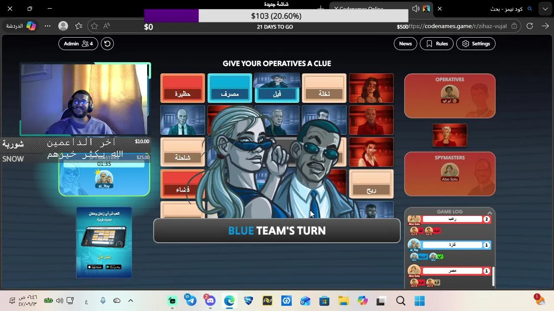Collapse the Game Log panel
554x311 pixels.
(x=490, y=213)
